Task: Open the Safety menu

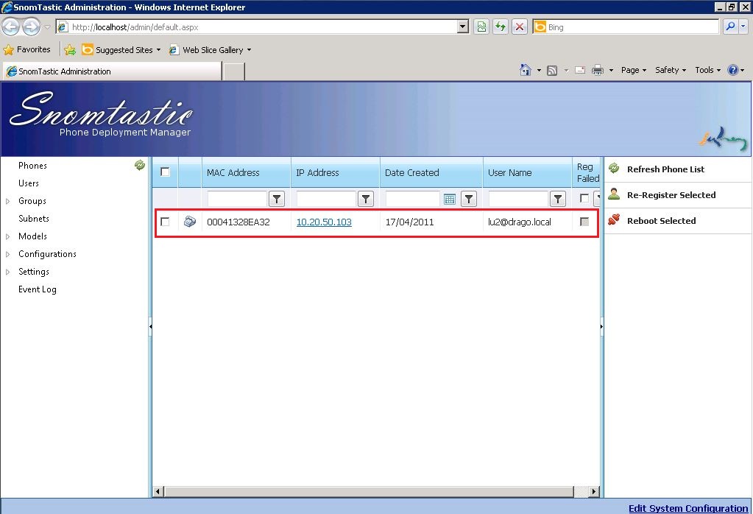Action: tap(668, 69)
